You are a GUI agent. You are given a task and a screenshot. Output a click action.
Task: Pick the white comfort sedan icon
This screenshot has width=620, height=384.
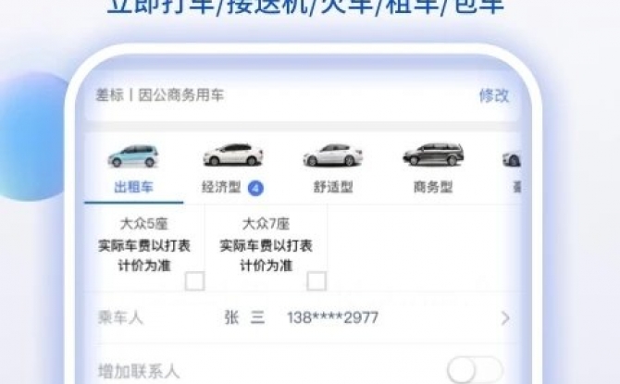coord(333,155)
